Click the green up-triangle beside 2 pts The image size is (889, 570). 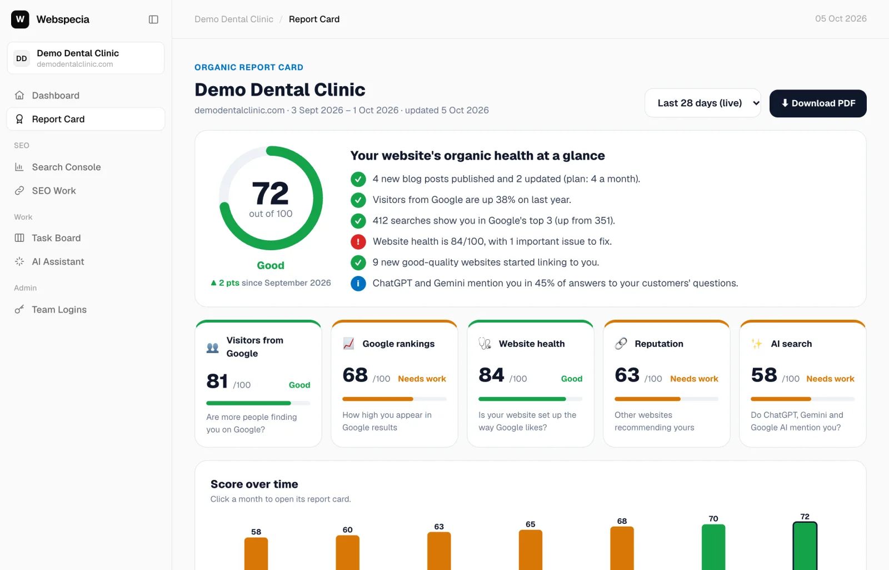coord(213,283)
